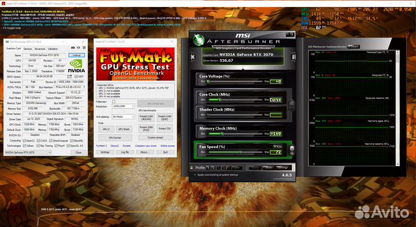This screenshot has height=227, width=416.
Task: Open the Afterburner info i button
Action: [293, 57]
